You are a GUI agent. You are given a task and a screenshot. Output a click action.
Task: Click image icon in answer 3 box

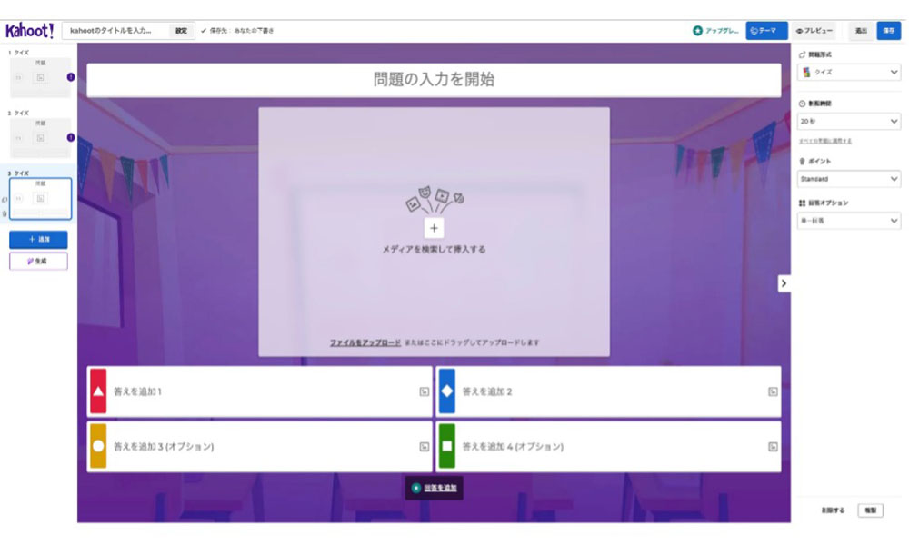tap(424, 447)
